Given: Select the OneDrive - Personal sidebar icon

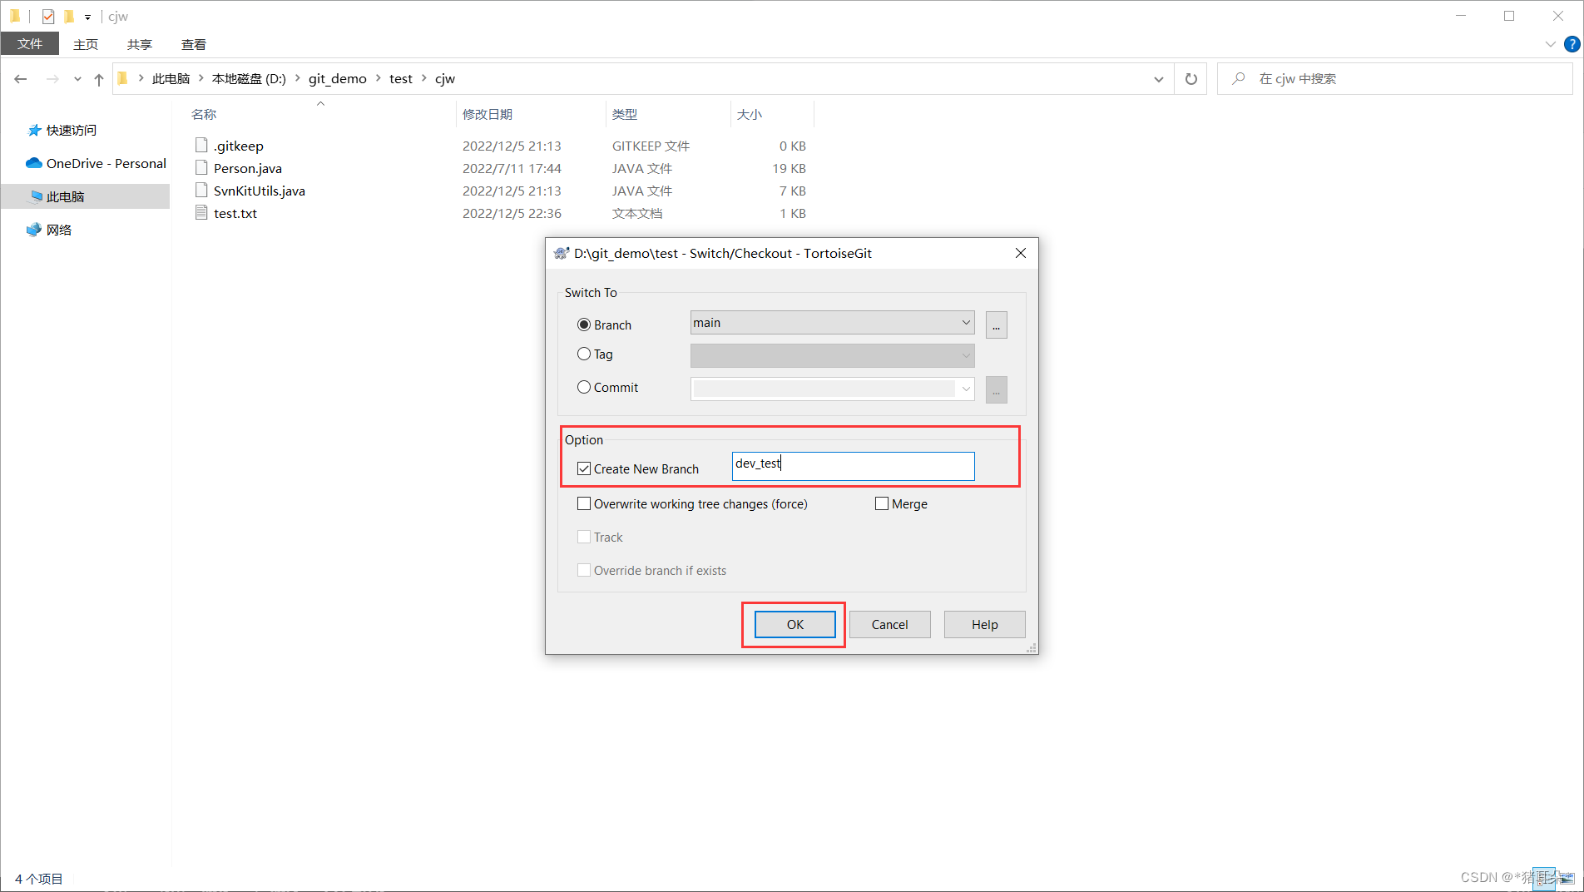Looking at the screenshot, I should tap(33, 163).
